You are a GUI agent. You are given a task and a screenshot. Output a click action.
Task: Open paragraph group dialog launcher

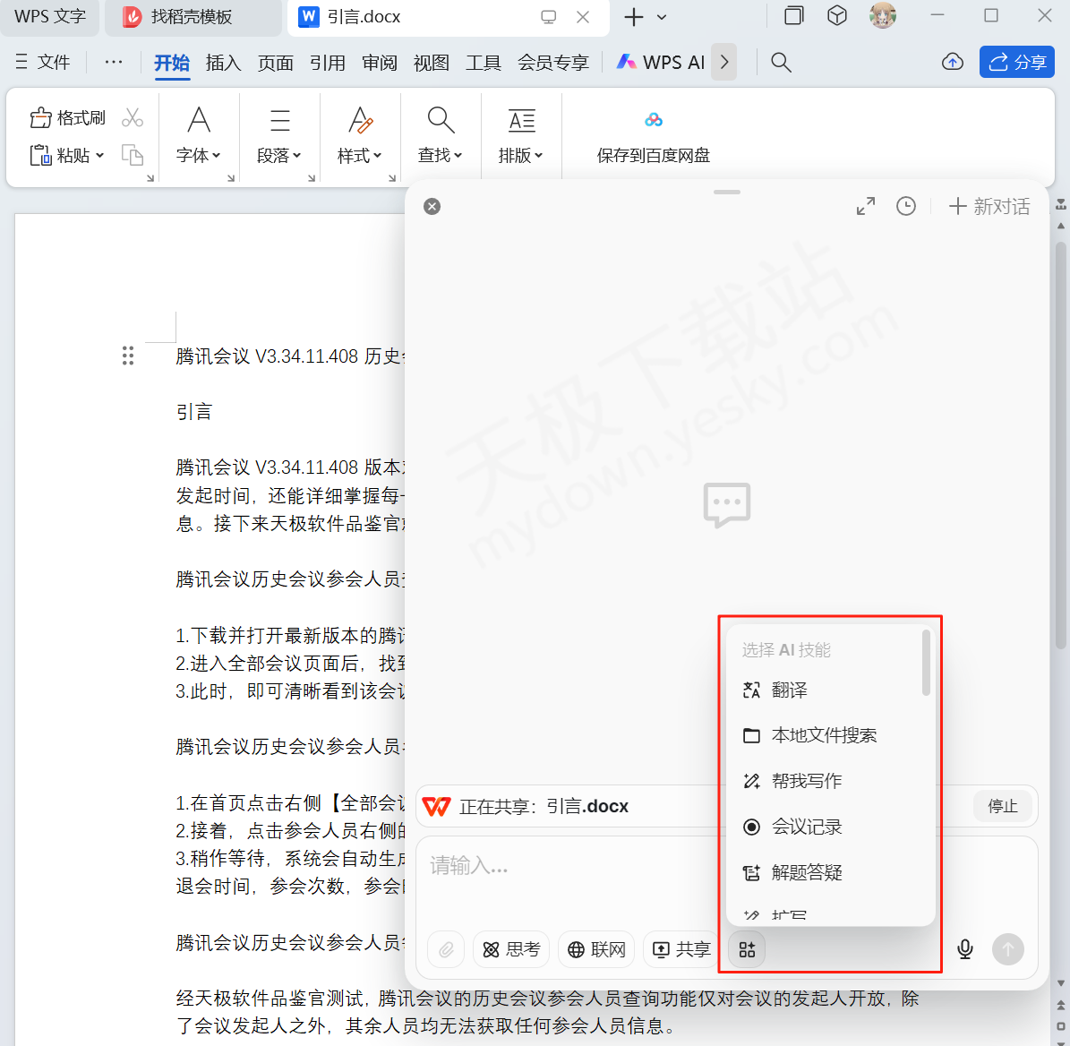[x=312, y=178]
